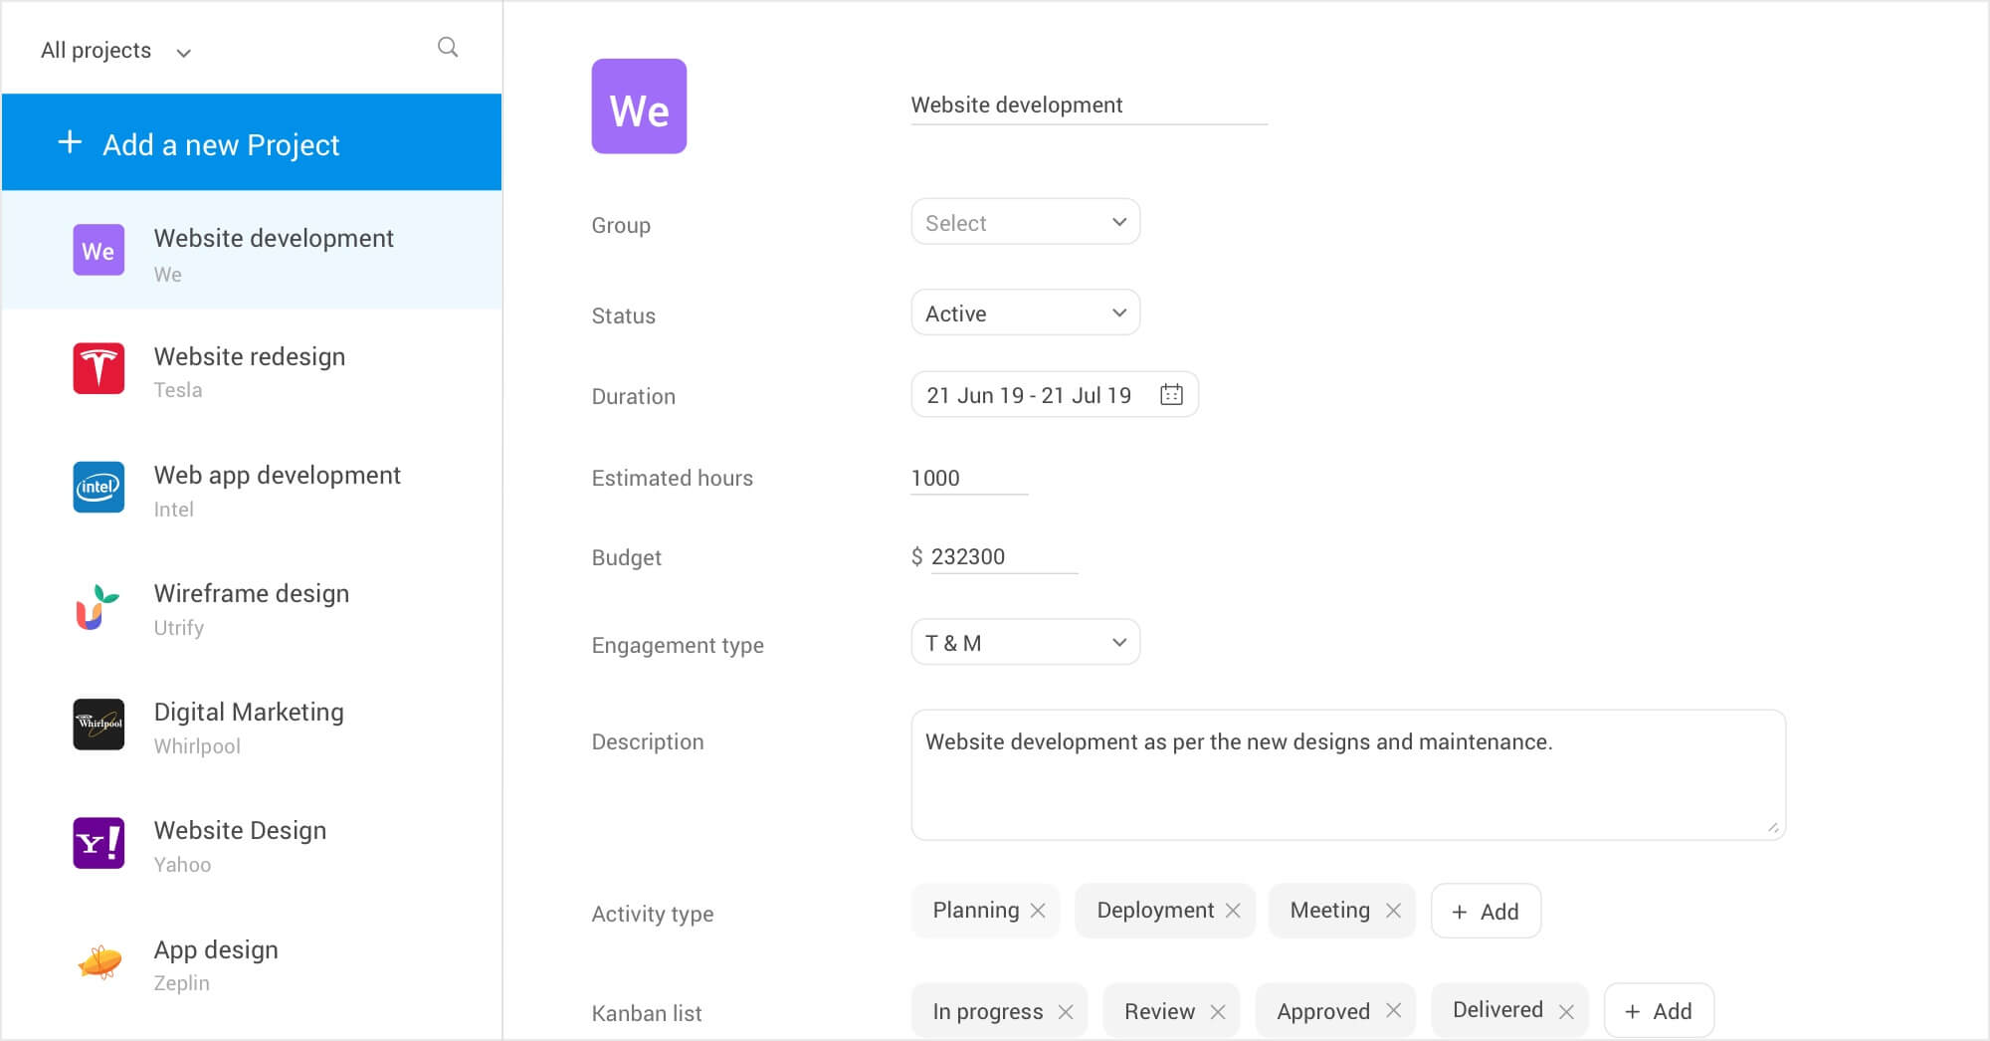Grab the description resize handle
The height and width of the screenshot is (1041, 1990).
(1773, 827)
